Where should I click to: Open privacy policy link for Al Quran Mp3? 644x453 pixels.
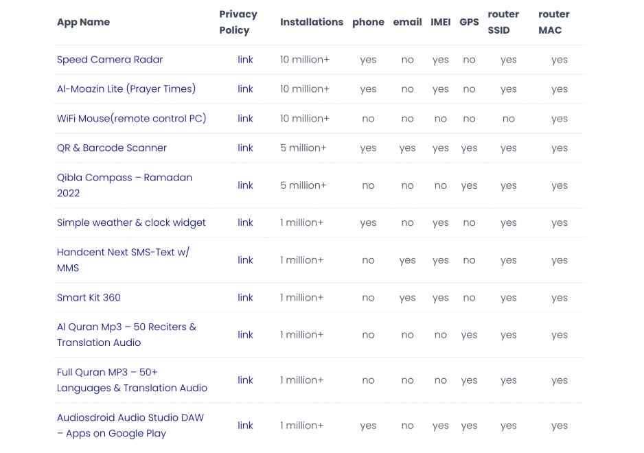(245, 335)
